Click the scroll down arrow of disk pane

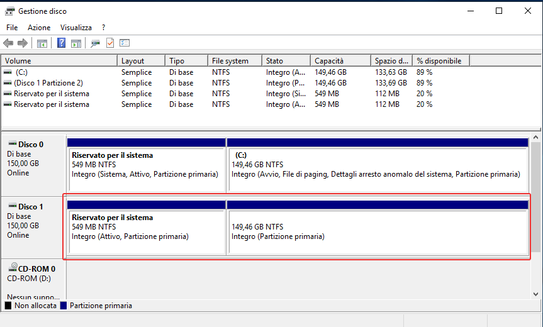[x=535, y=294]
